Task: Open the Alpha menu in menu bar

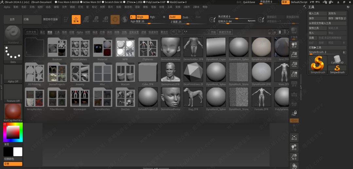Action: [x=7, y=7]
